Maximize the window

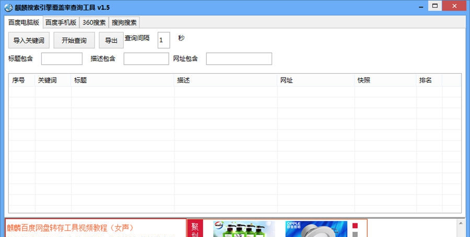435,6
